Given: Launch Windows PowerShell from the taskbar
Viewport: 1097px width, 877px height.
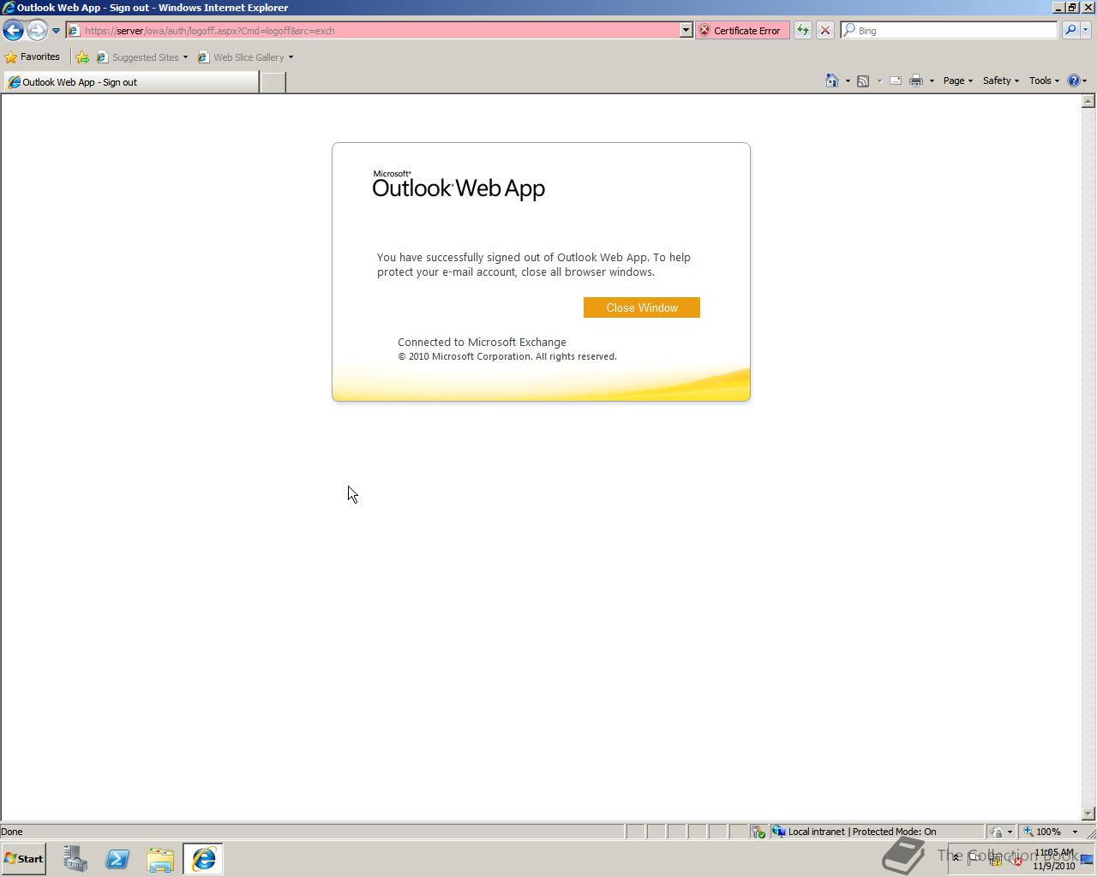Looking at the screenshot, I should pos(117,859).
